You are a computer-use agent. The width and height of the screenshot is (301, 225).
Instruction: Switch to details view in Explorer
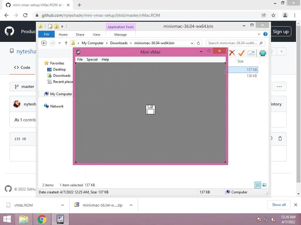[257, 185]
